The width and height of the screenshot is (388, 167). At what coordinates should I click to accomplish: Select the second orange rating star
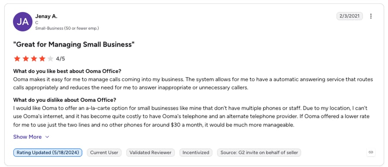pyautogui.click(x=26, y=59)
